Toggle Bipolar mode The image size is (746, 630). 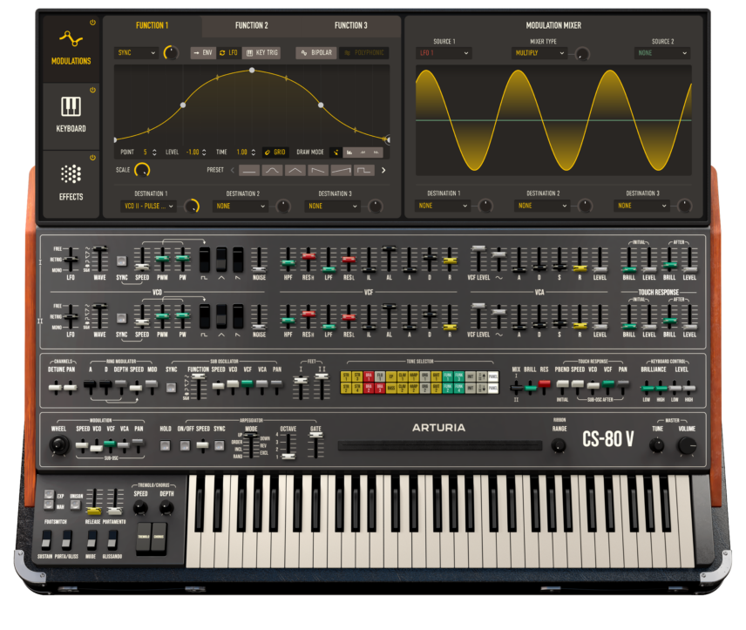pos(317,52)
